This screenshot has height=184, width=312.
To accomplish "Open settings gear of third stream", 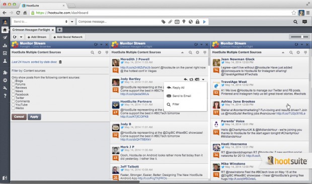I will 298,52.
